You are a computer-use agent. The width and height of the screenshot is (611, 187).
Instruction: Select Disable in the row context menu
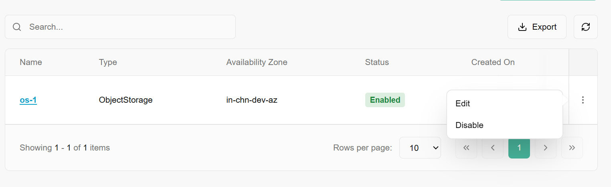point(469,125)
